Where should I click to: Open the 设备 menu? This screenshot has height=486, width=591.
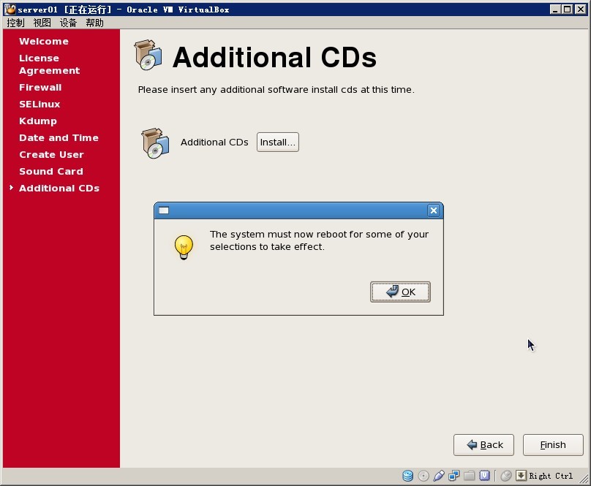click(68, 23)
